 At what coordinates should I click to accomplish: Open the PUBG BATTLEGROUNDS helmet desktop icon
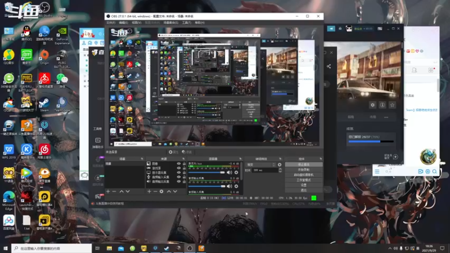62,59
